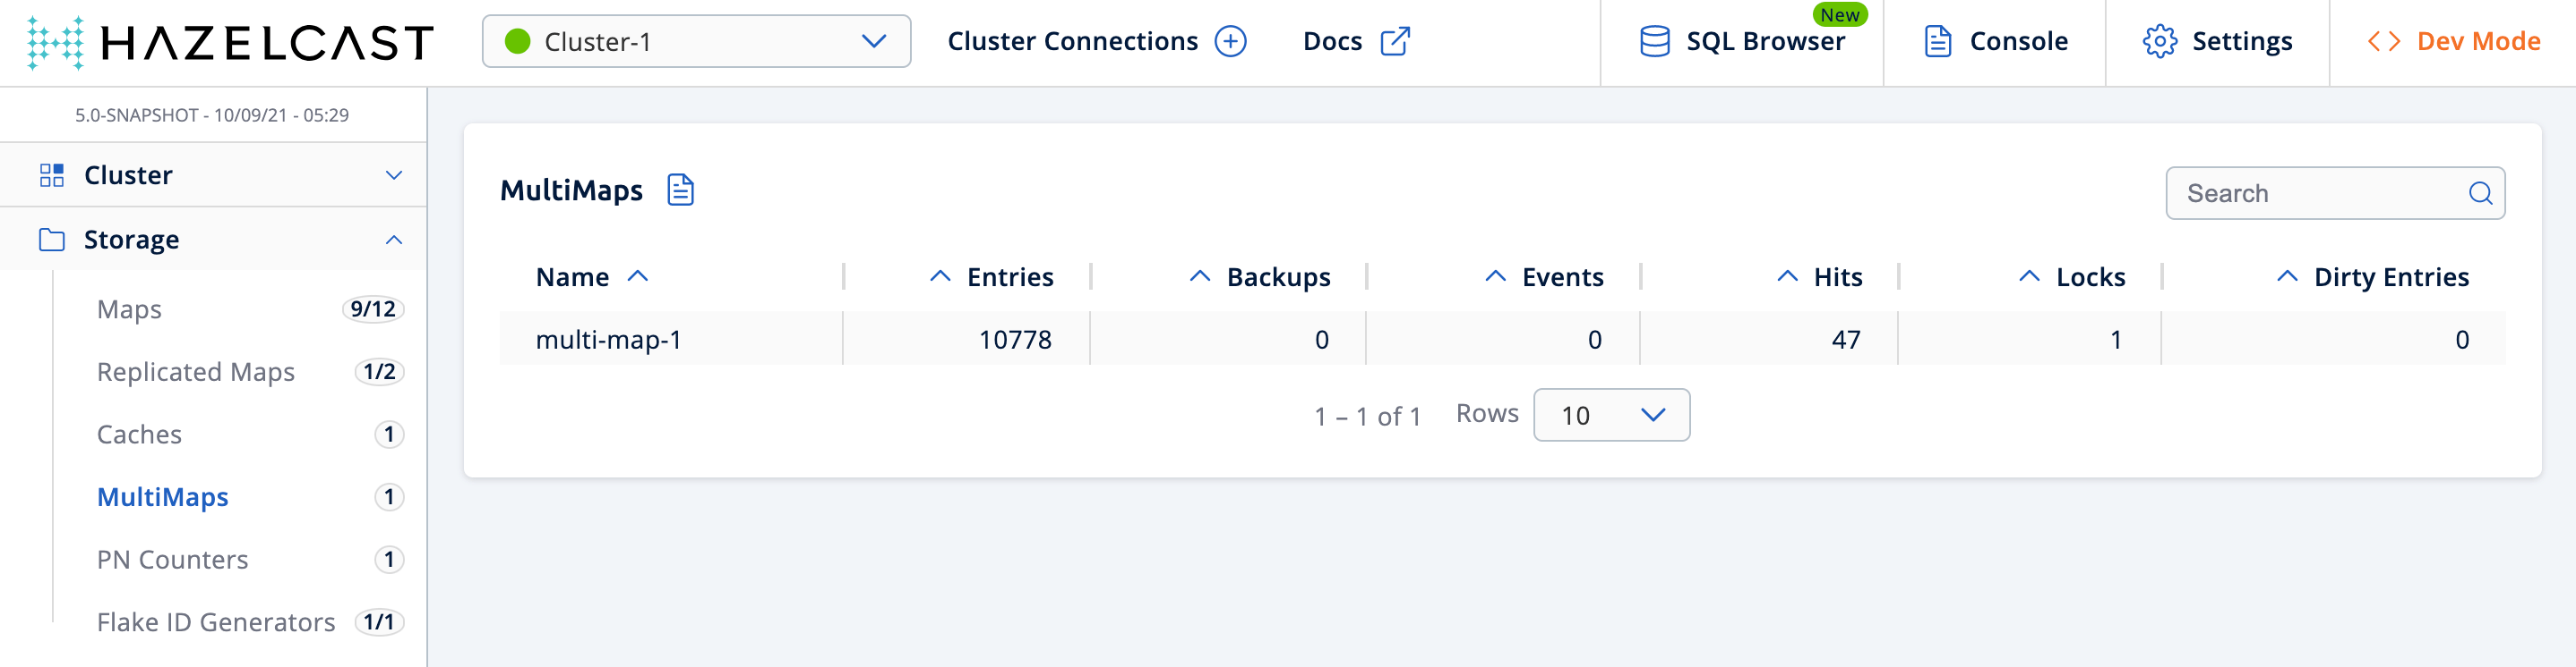Click the plus icon beside Cluster Connections
This screenshot has height=667, width=2576.
[1230, 42]
